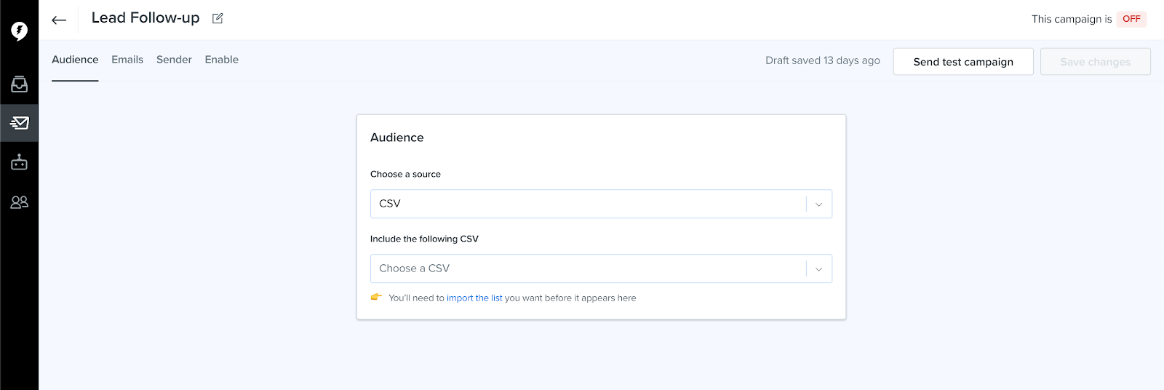Click the Save changes button
The width and height of the screenshot is (1164, 390).
click(x=1096, y=62)
